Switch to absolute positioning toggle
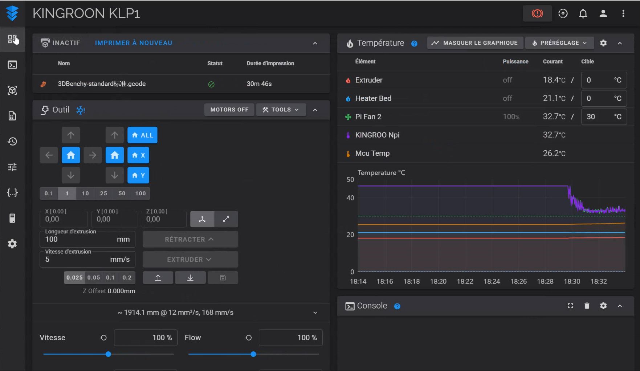Viewport: 640px width, 371px height. click(202, 219)
